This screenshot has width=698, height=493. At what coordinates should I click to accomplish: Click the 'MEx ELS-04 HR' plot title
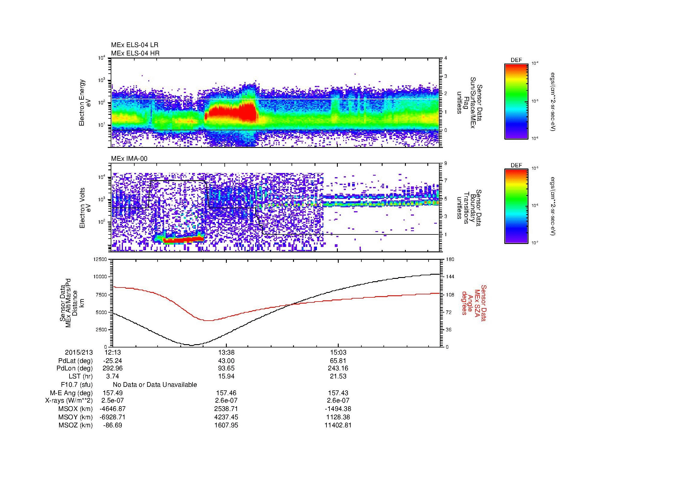click(135, 53)
